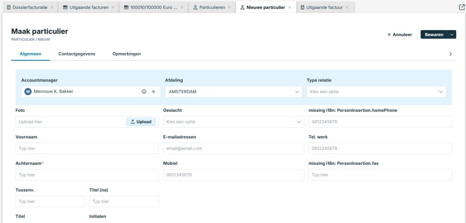
Task: Click the Annuleer button
Action: point(400,34)
